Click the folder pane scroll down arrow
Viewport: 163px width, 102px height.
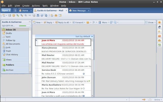(30, 72)
